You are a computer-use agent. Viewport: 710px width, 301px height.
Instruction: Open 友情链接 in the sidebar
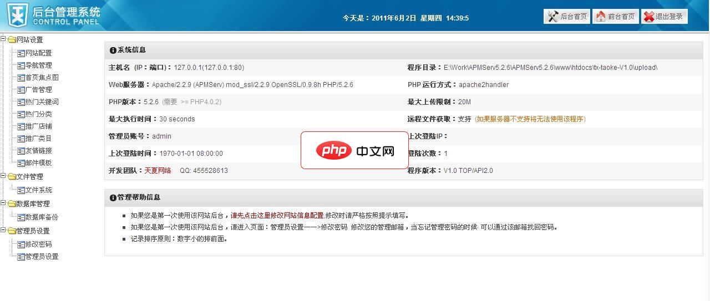pyautogui.click(x=38, y=151)
